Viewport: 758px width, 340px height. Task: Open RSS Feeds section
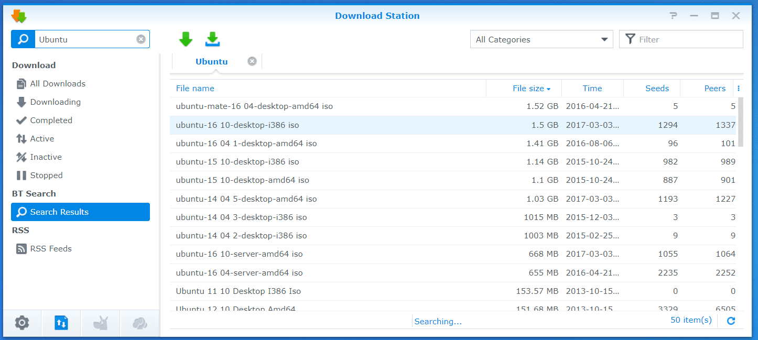pyautogui.click(x=51, y=249)
